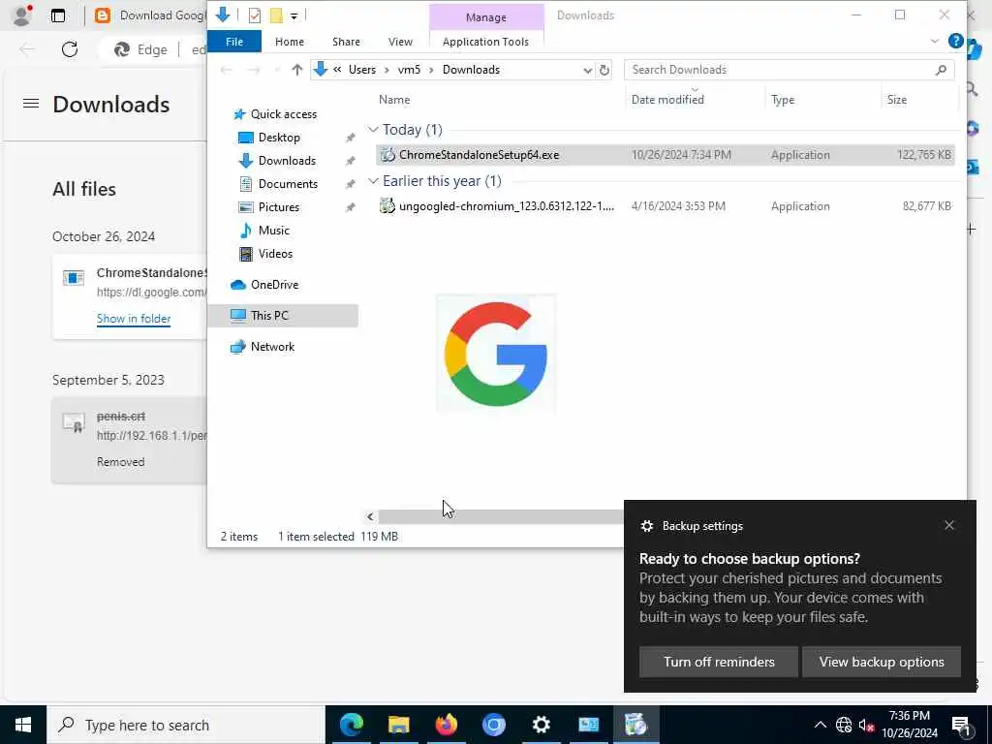Collapse the Earlier this year group
The height and width of the screenshot is (744, 992).
(373, 181)
